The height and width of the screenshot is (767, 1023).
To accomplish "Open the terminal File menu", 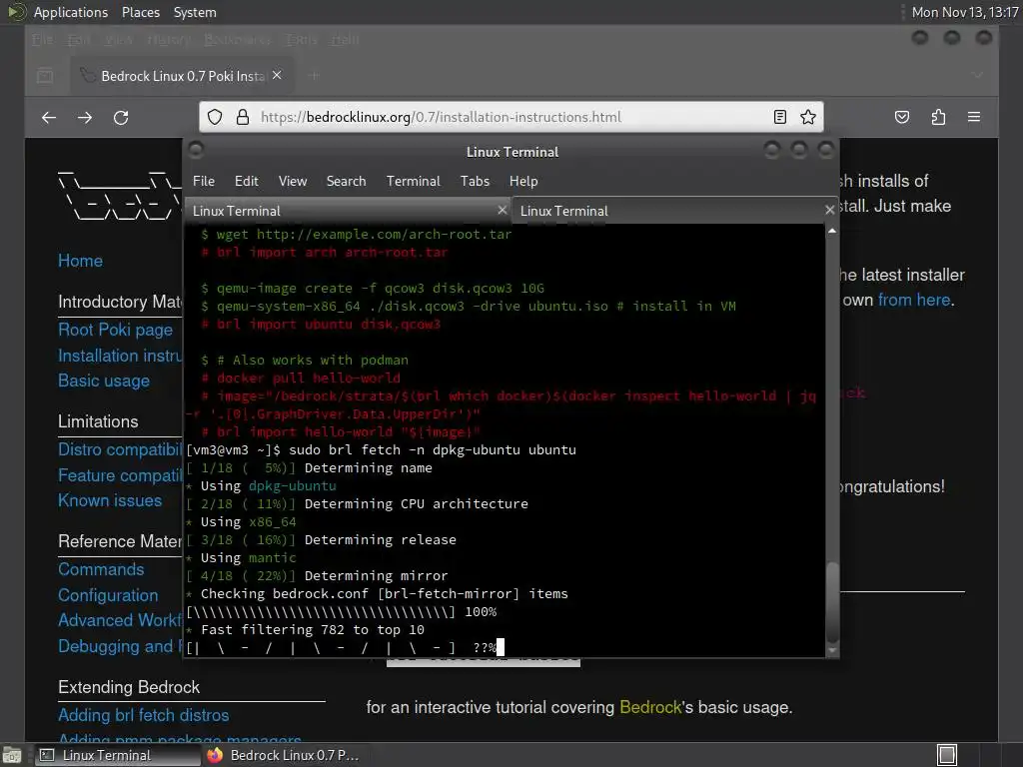I will pos(204,182).
